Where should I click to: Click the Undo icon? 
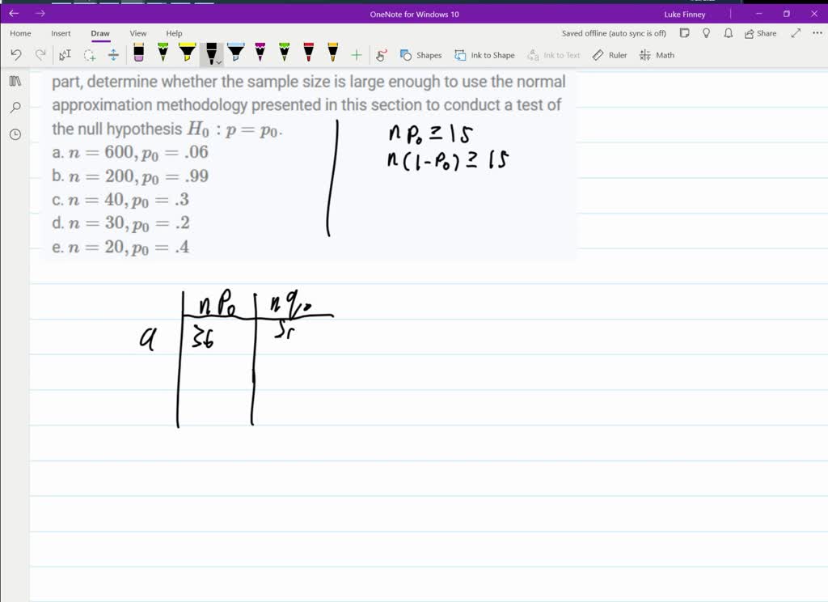pyautogui.click(x=16, y=54)
